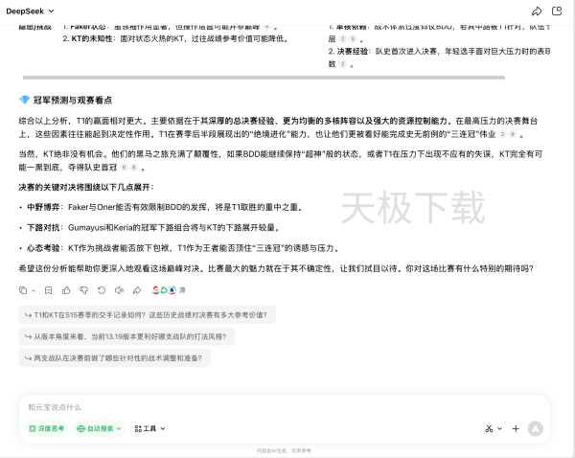Click the forward arrow below the response
The width and height of the screenshot is (575, 458).
135,289
